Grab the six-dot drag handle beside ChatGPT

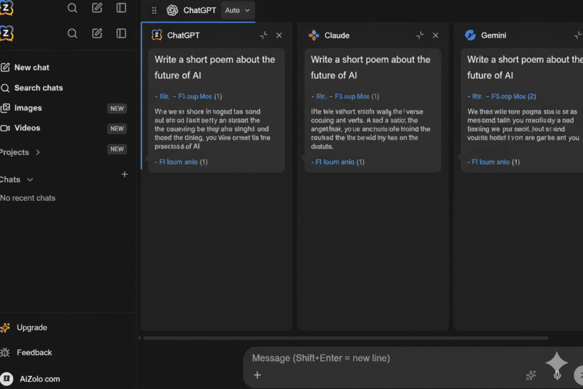click(154, 10)
